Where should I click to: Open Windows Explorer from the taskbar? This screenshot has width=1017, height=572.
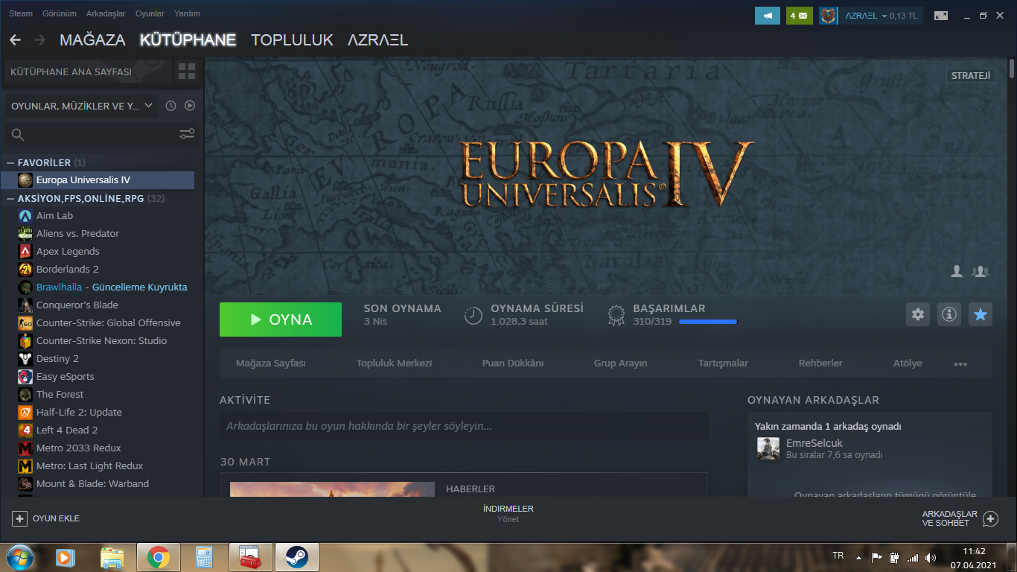[112, 556]
